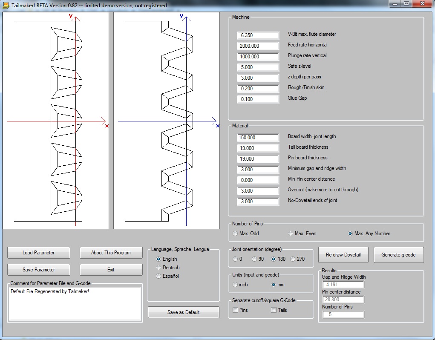Select Max. Even pins option
The width and height of the screenshot is (435, 340).
pyautogui.click(x=291, y=233)
